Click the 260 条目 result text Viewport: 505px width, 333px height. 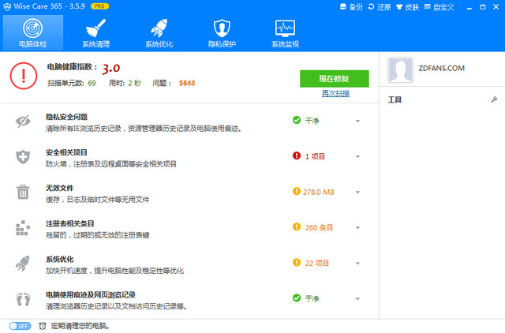tap(319, 228)
